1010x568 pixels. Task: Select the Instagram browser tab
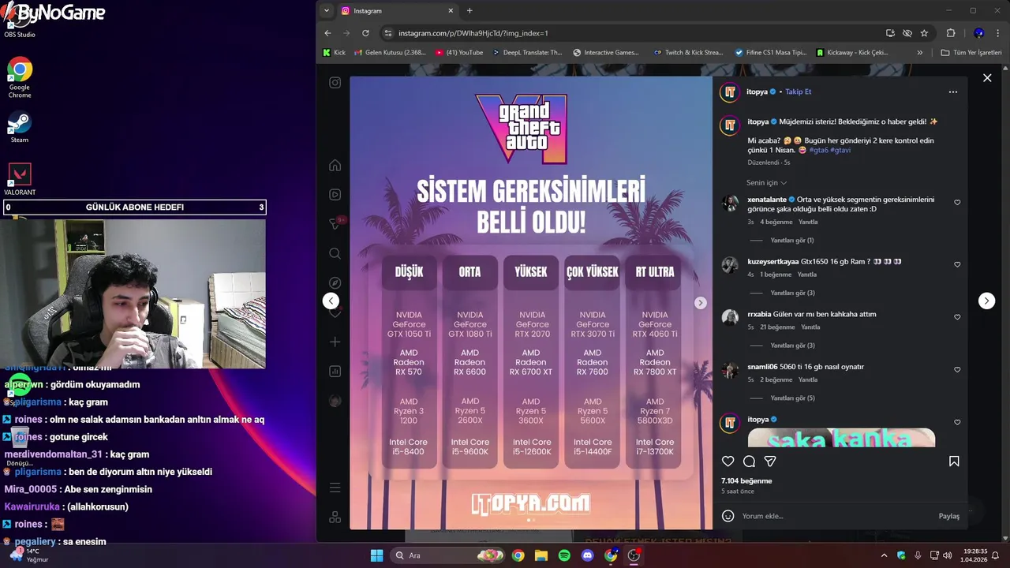pyautogui.click(x=398, y=11)
